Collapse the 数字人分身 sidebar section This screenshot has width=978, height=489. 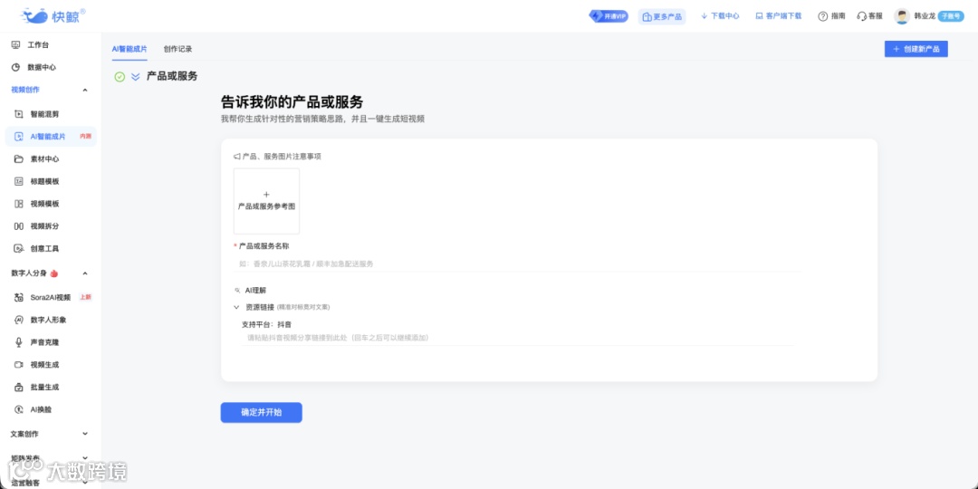point(85,273)
